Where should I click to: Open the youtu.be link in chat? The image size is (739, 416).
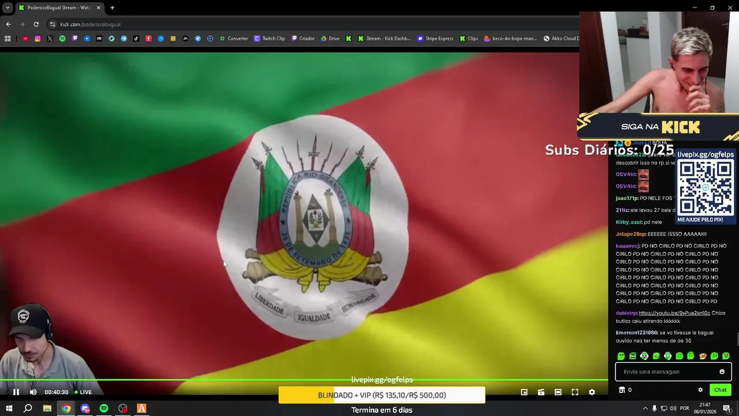click(x=674, y=313)
